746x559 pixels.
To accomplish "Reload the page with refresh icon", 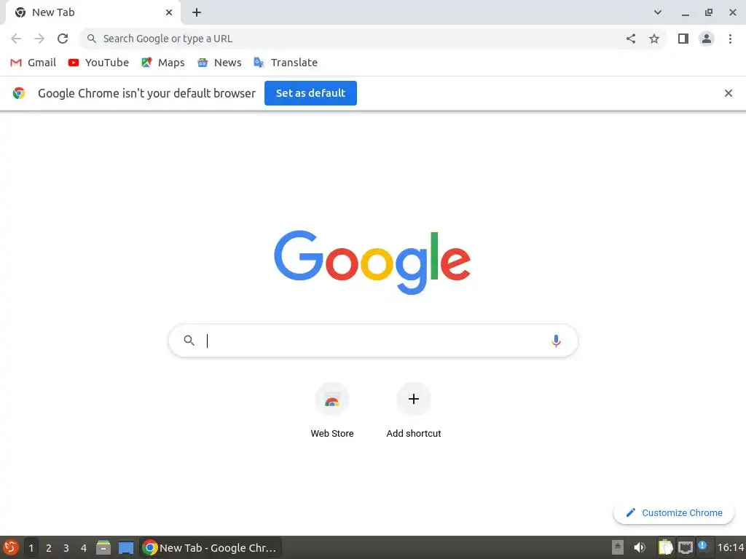I will [63, 39].
